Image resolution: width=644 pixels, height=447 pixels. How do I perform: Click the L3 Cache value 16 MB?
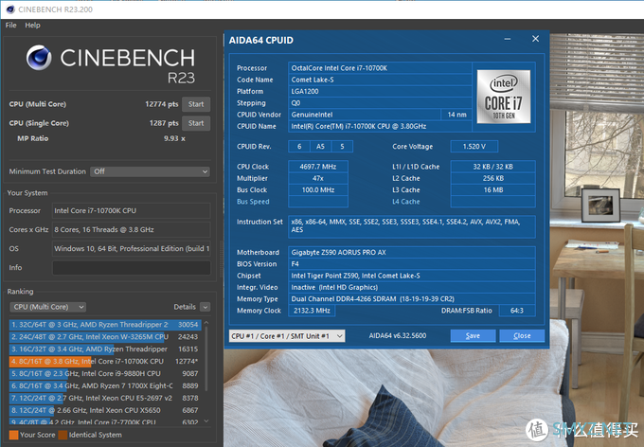[x=493, y=189]
